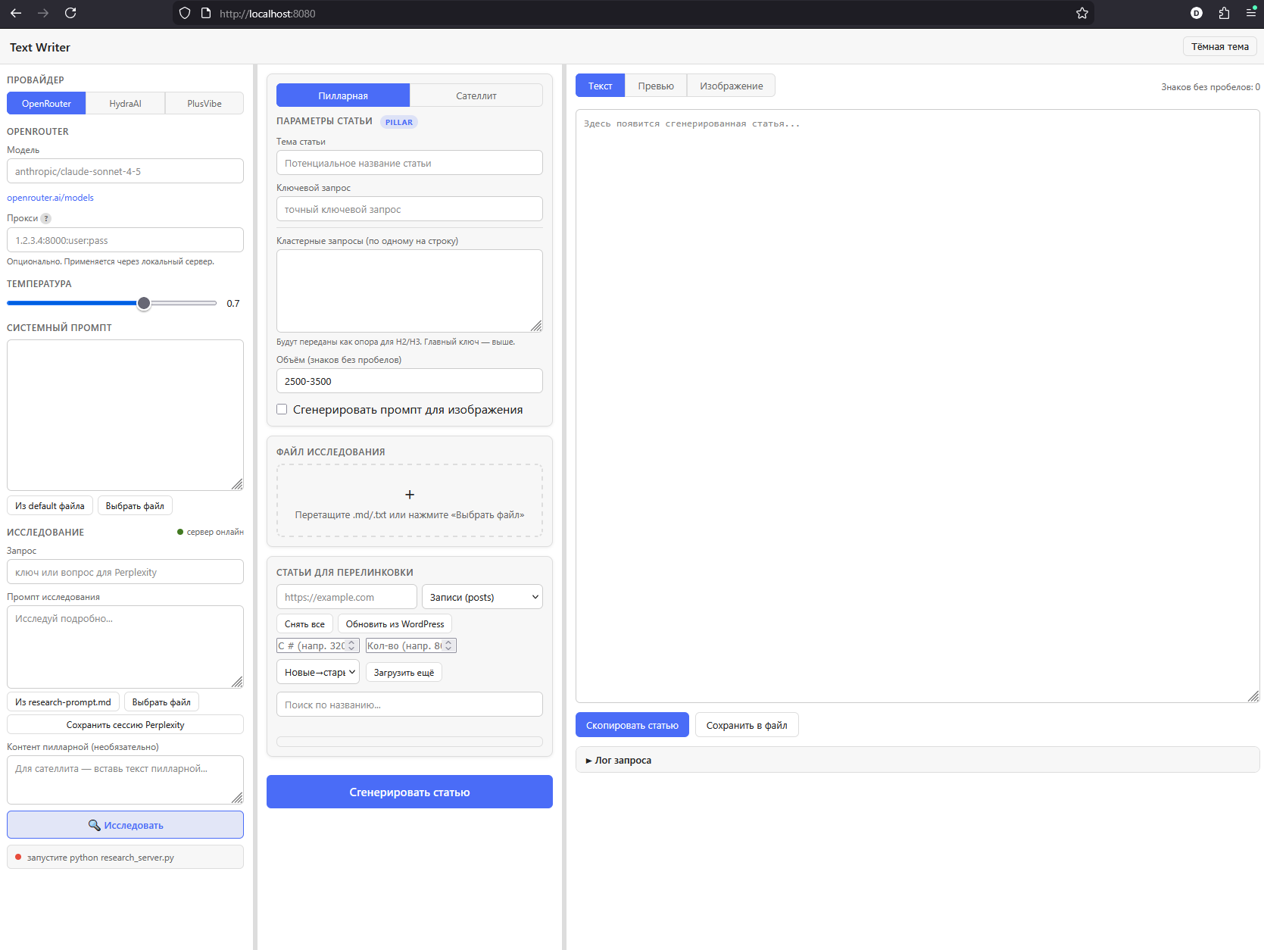
Task: Select the HydraAI provider tab
Action: [125, 103]
